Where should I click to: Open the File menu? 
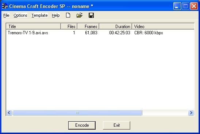click(6, 15)
